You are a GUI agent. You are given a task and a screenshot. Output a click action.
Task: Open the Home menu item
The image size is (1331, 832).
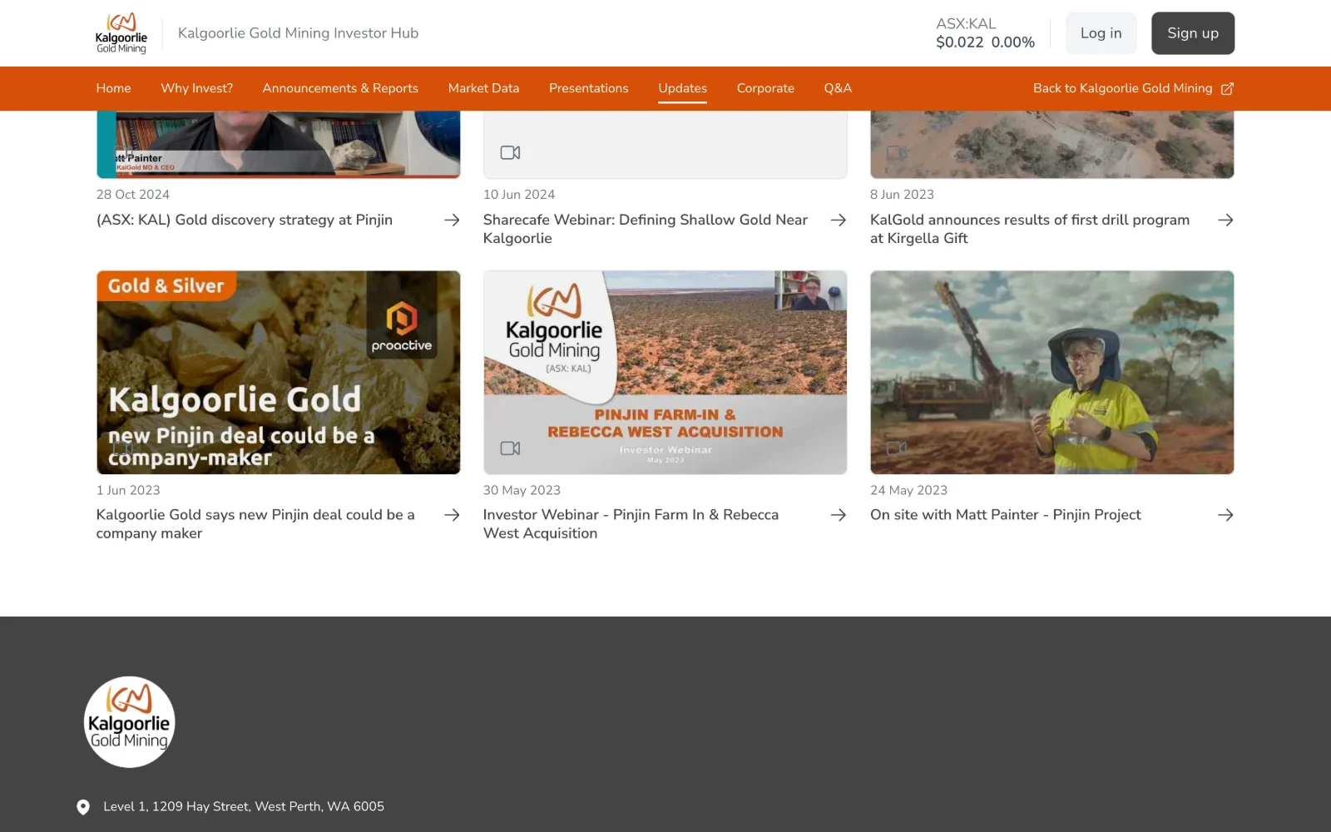(x=114, y=88)
